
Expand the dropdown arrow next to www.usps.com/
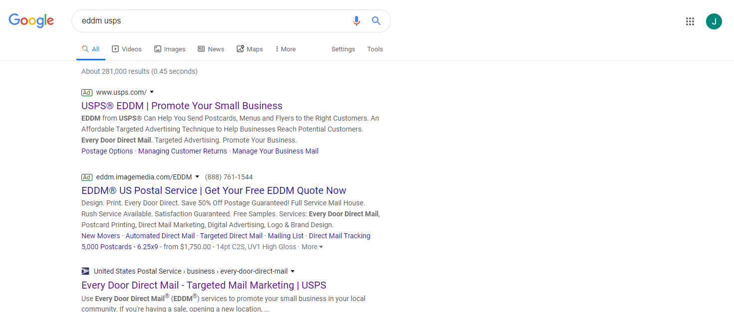[152, 92]
